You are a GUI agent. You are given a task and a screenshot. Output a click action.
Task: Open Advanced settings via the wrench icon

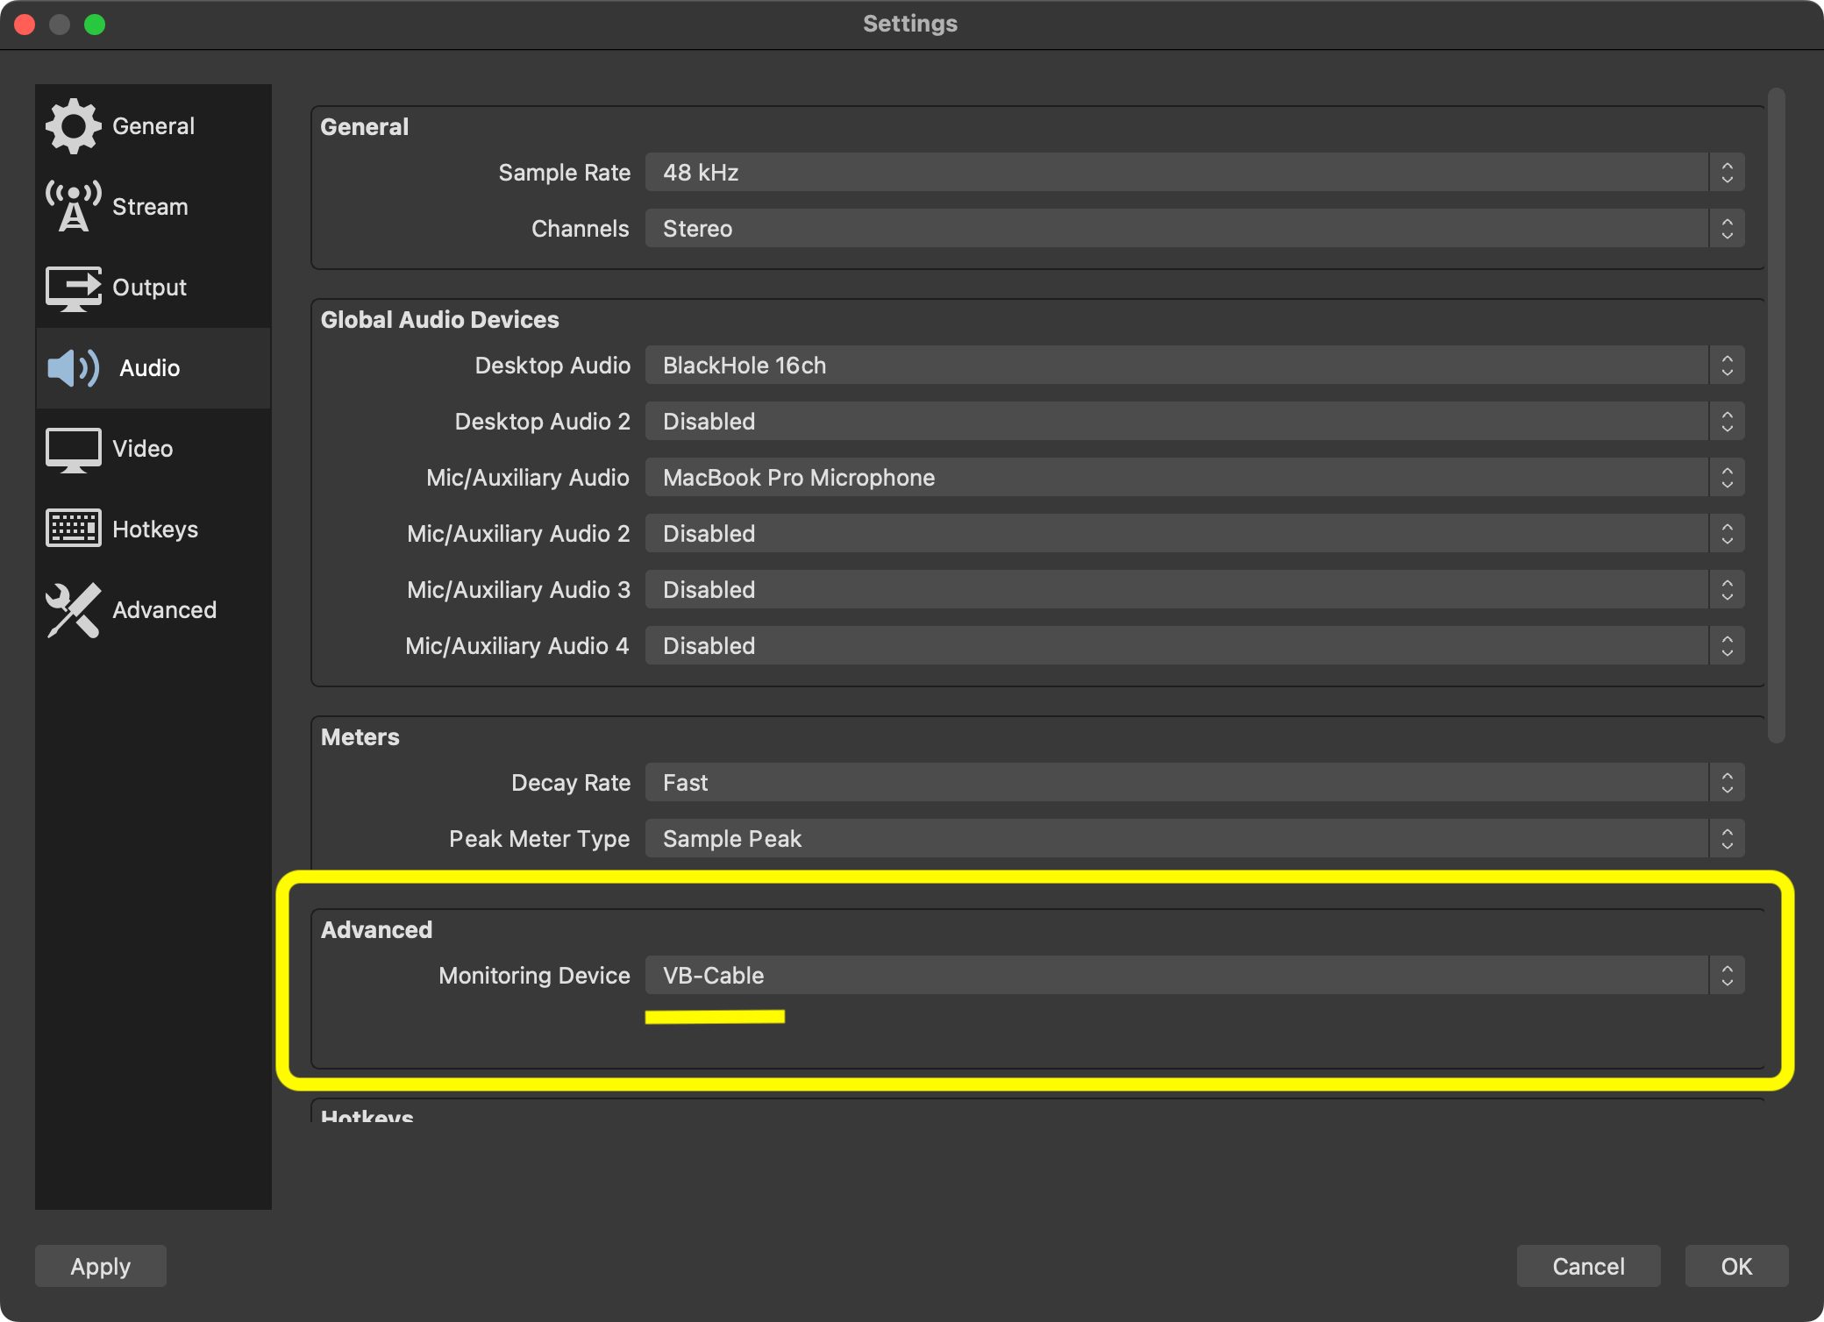74,610
